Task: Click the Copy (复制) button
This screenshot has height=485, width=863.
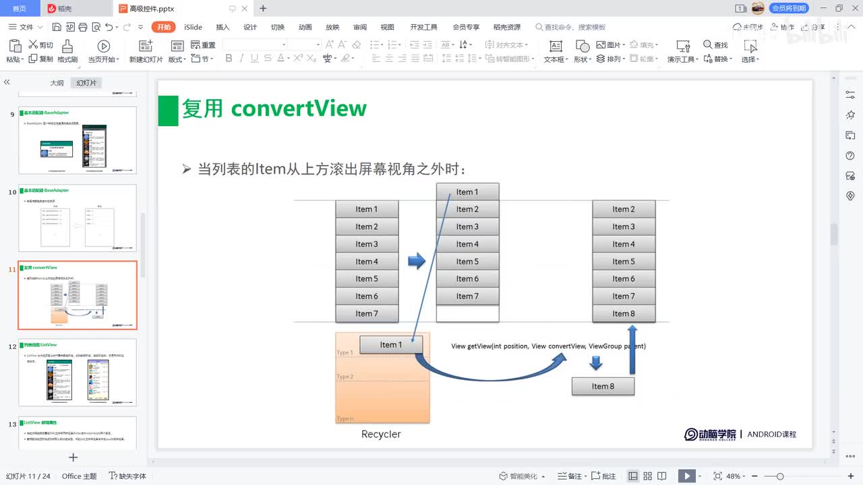Action: 40,59
